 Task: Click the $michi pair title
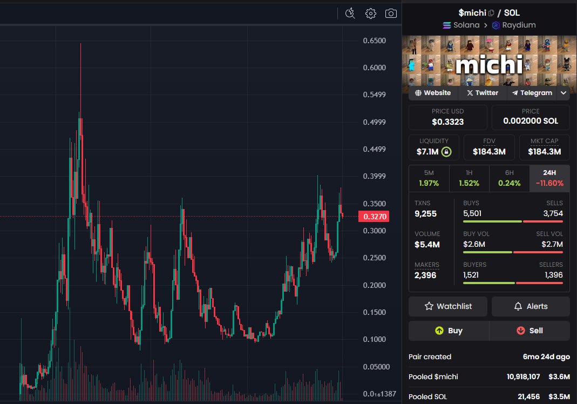(472, 13)
